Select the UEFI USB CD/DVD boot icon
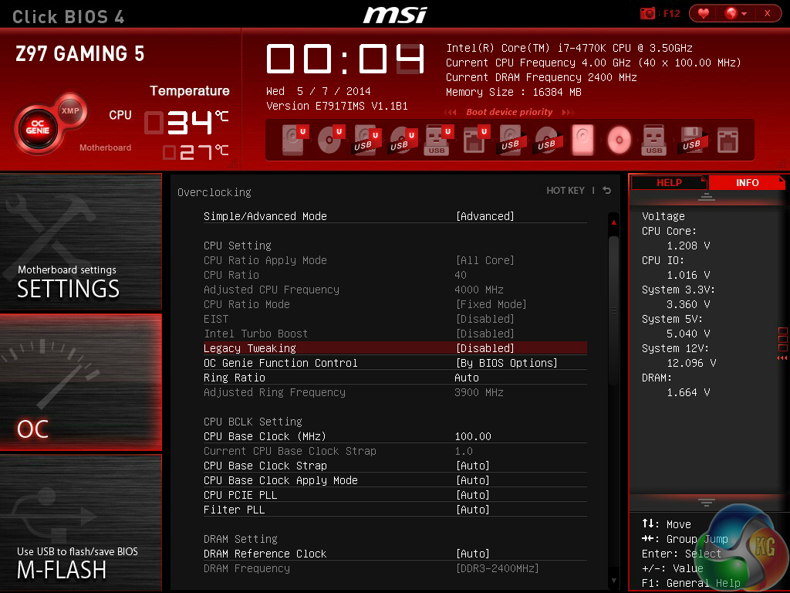The width and height of the screenshot is (790, 593). tap(403, 139)
